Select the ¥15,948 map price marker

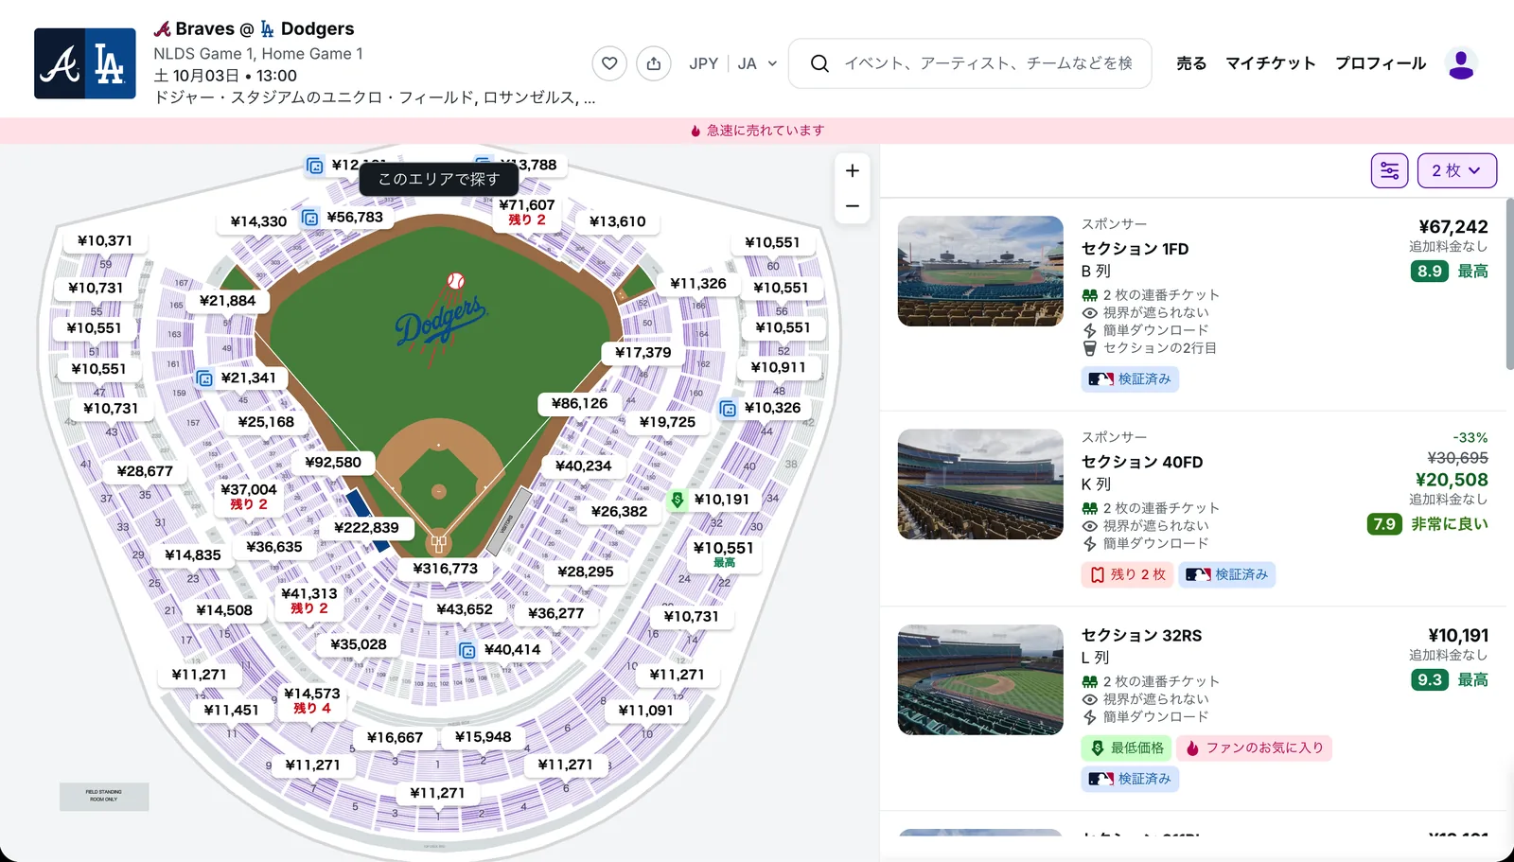coord(484,736)
